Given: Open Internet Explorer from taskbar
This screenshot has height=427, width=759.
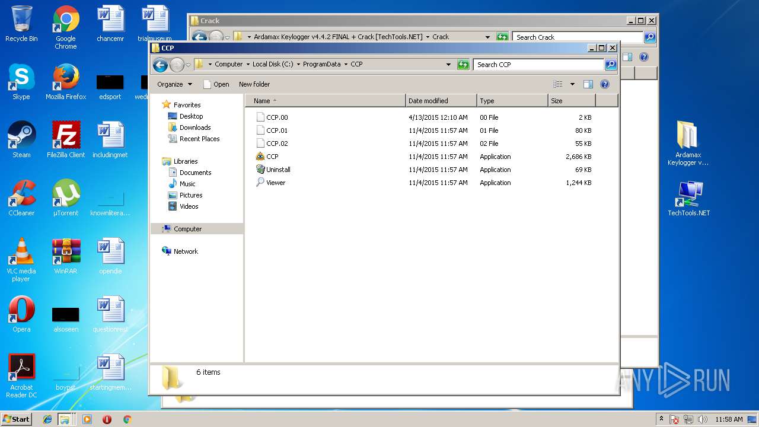Looking at the screenshot, I should tap(47, 419).
